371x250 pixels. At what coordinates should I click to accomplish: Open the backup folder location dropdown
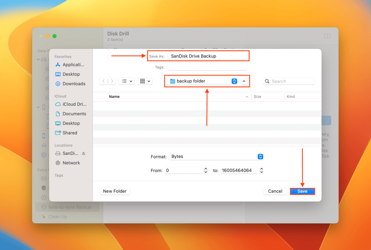click(x=203, y=81)
